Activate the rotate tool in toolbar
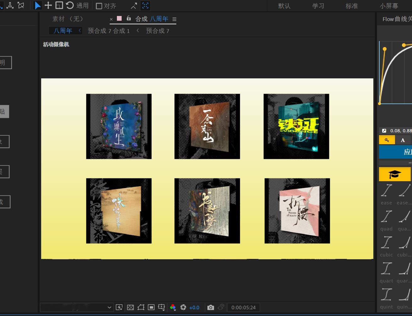 (x=70, y=5)
